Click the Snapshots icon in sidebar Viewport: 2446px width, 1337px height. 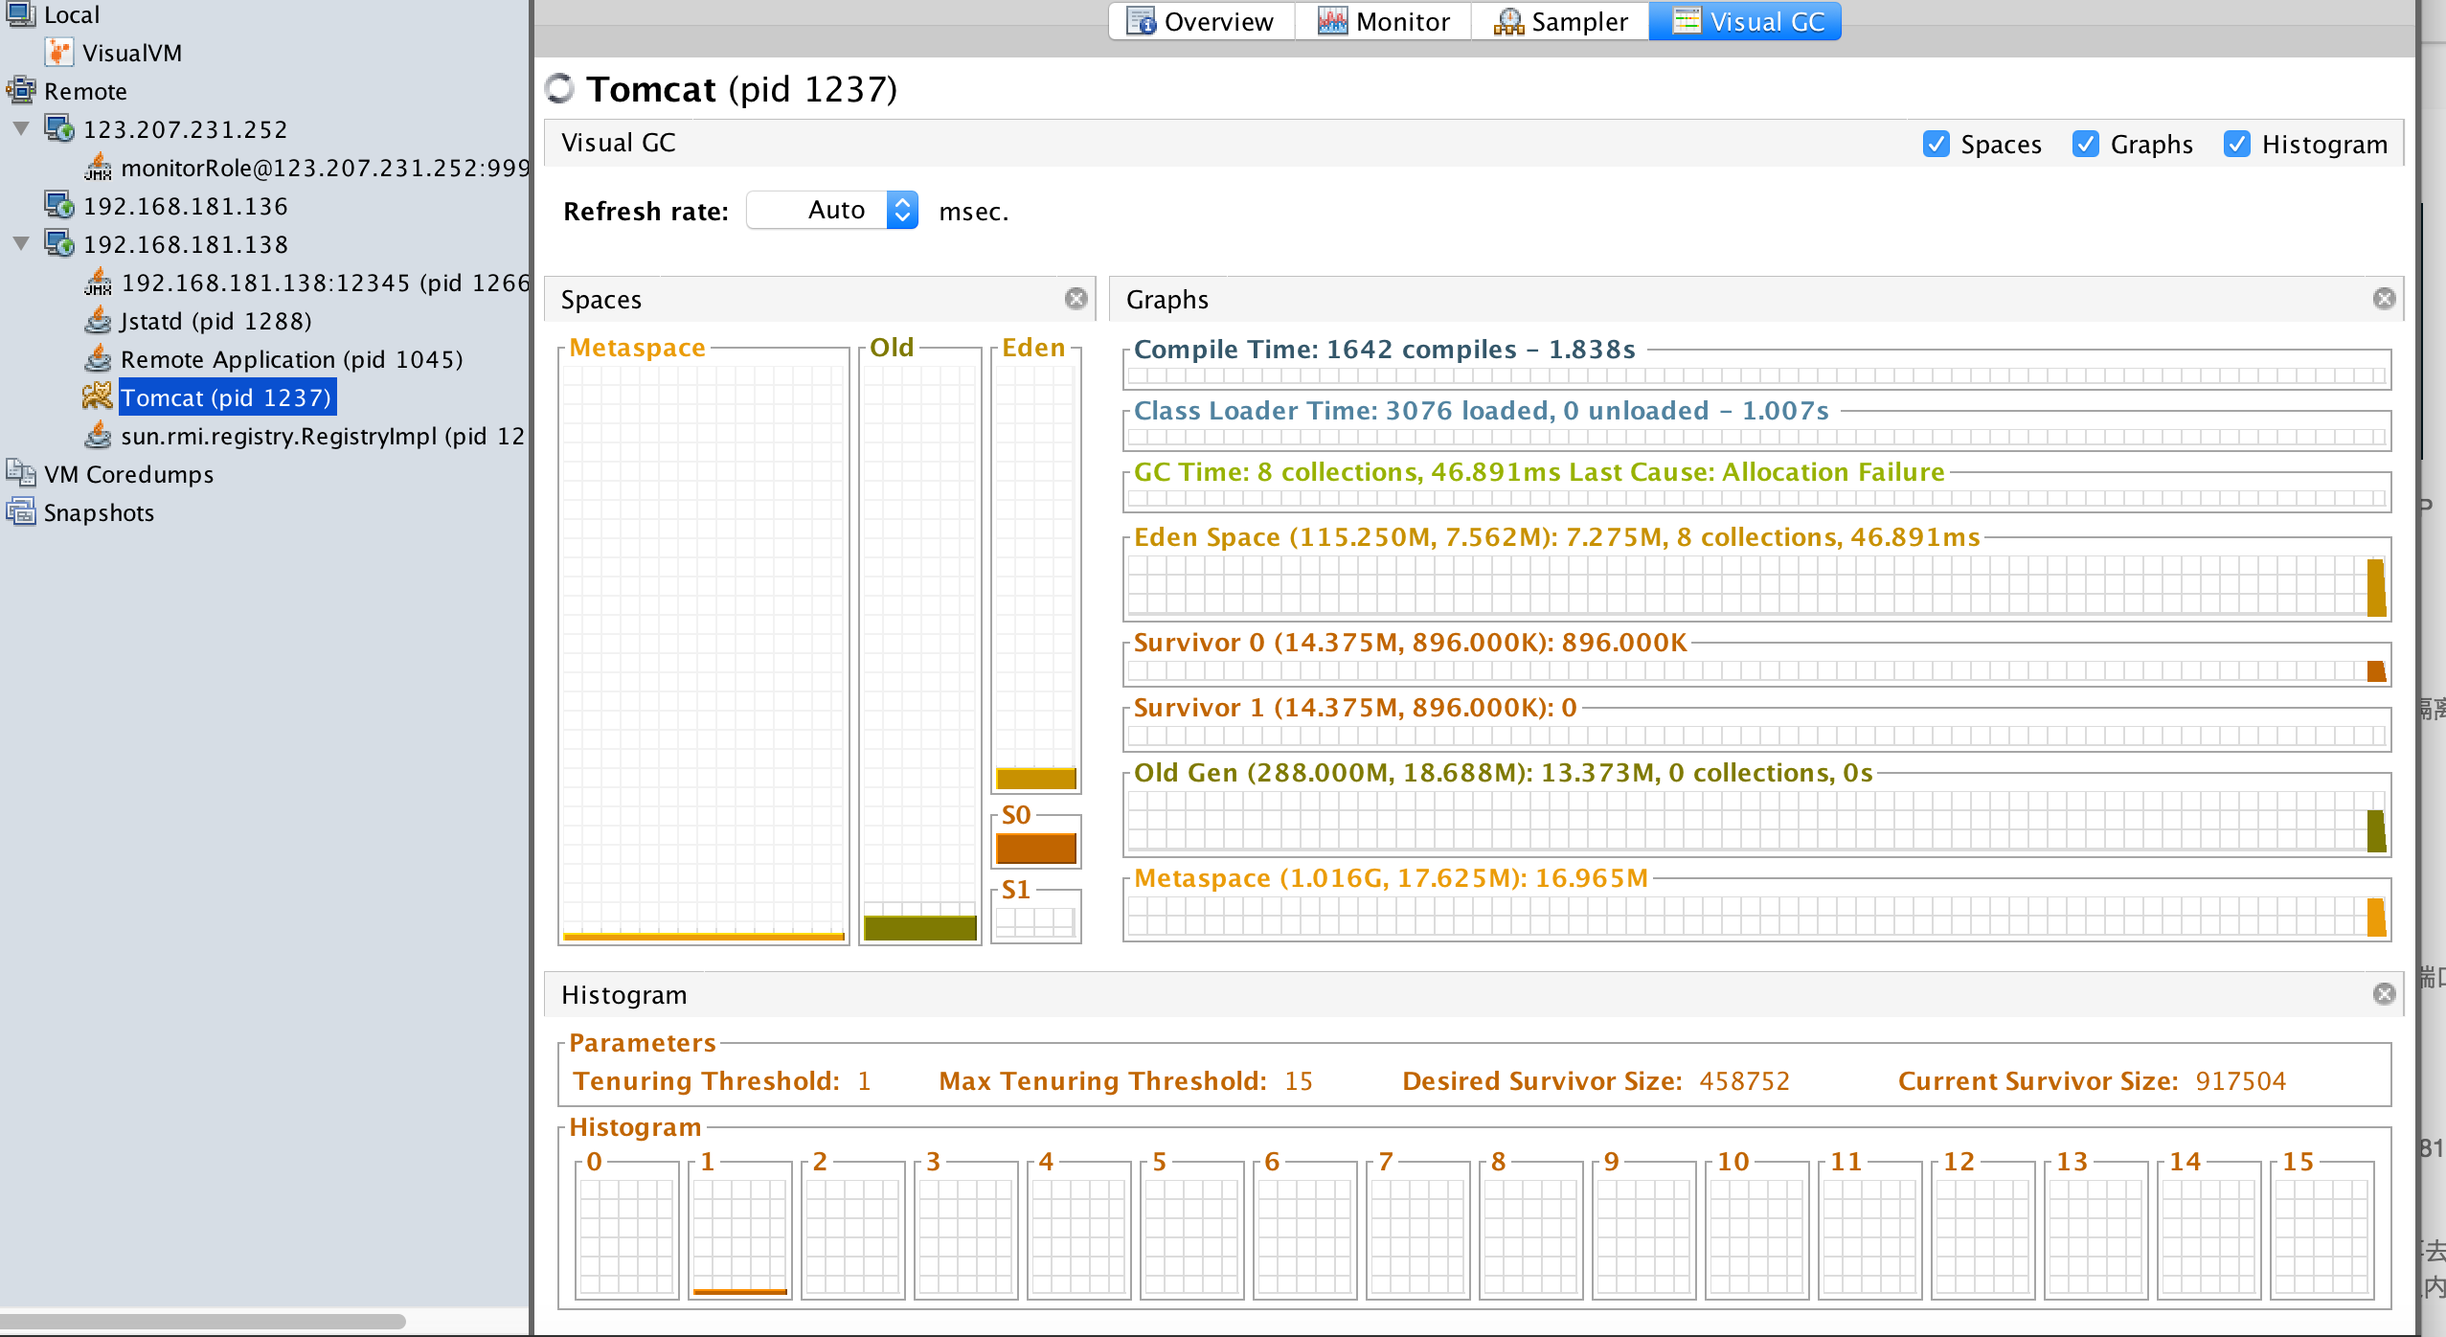coord(21,512)
